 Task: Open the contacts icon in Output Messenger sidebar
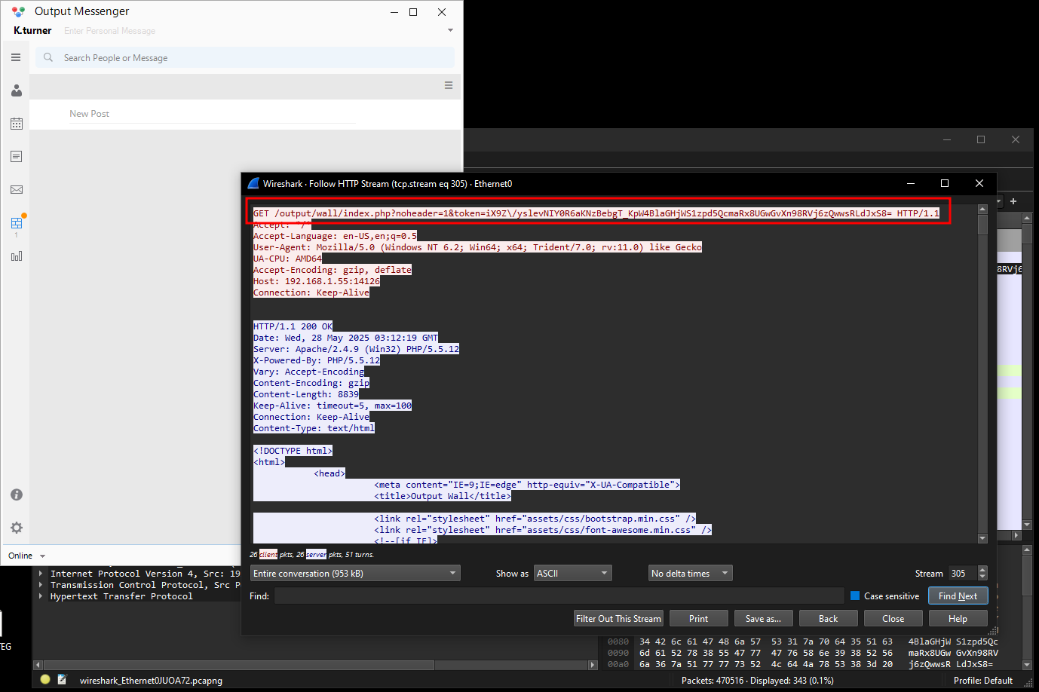click(17, 90)
